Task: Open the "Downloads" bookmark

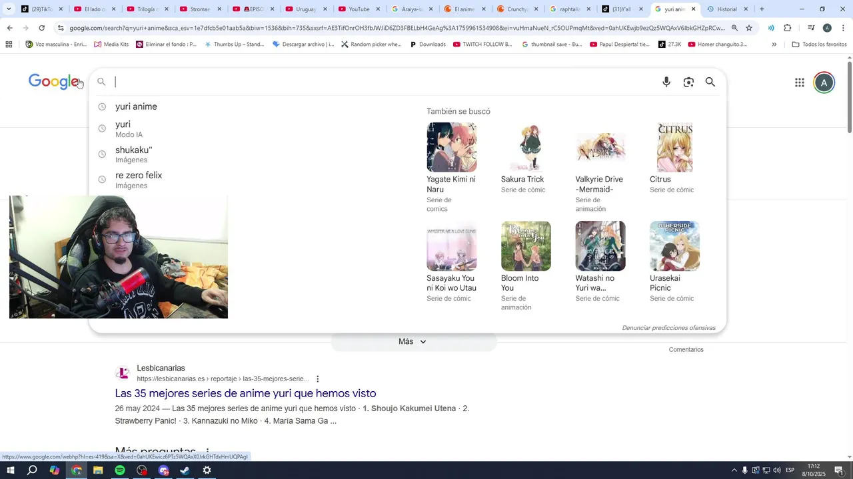Action: coord(427,45)
